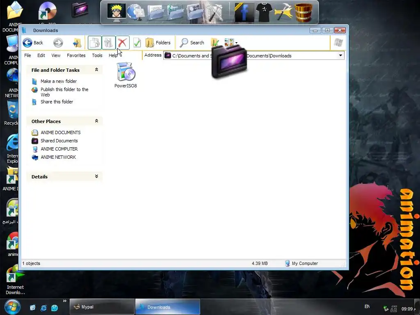Open the Windows Start orb
The height and width of the screenshot is (315, 420).
click(12, 307)
